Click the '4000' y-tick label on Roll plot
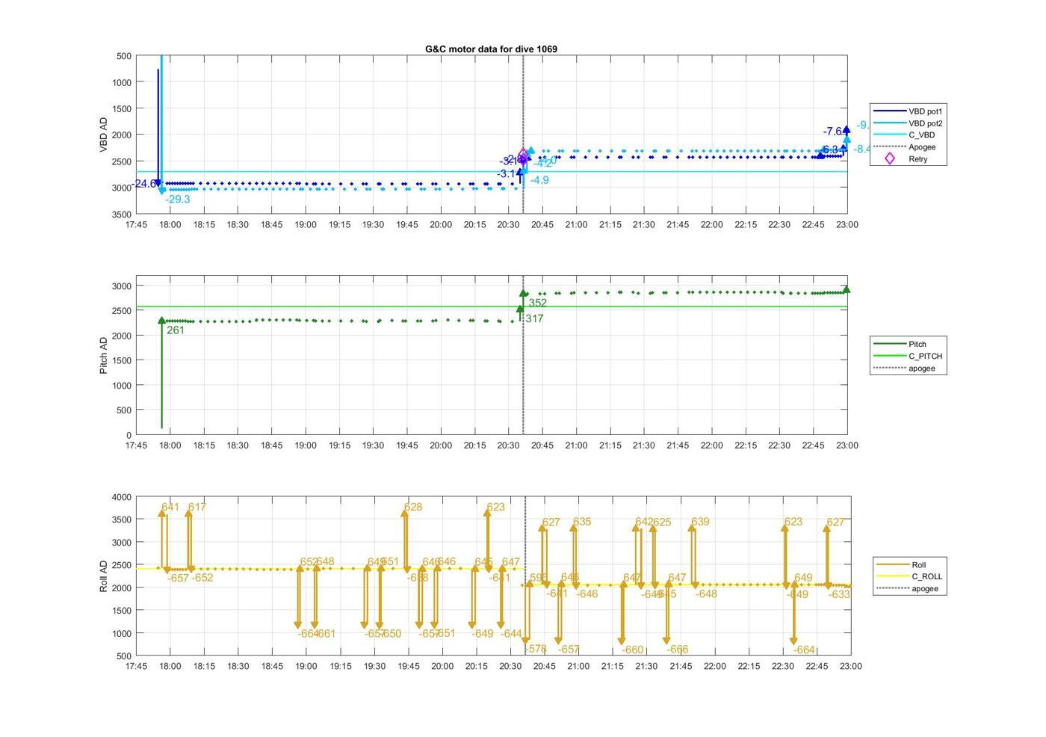The height and width of the screenshot is (737, 1046). tap(122, 497)
